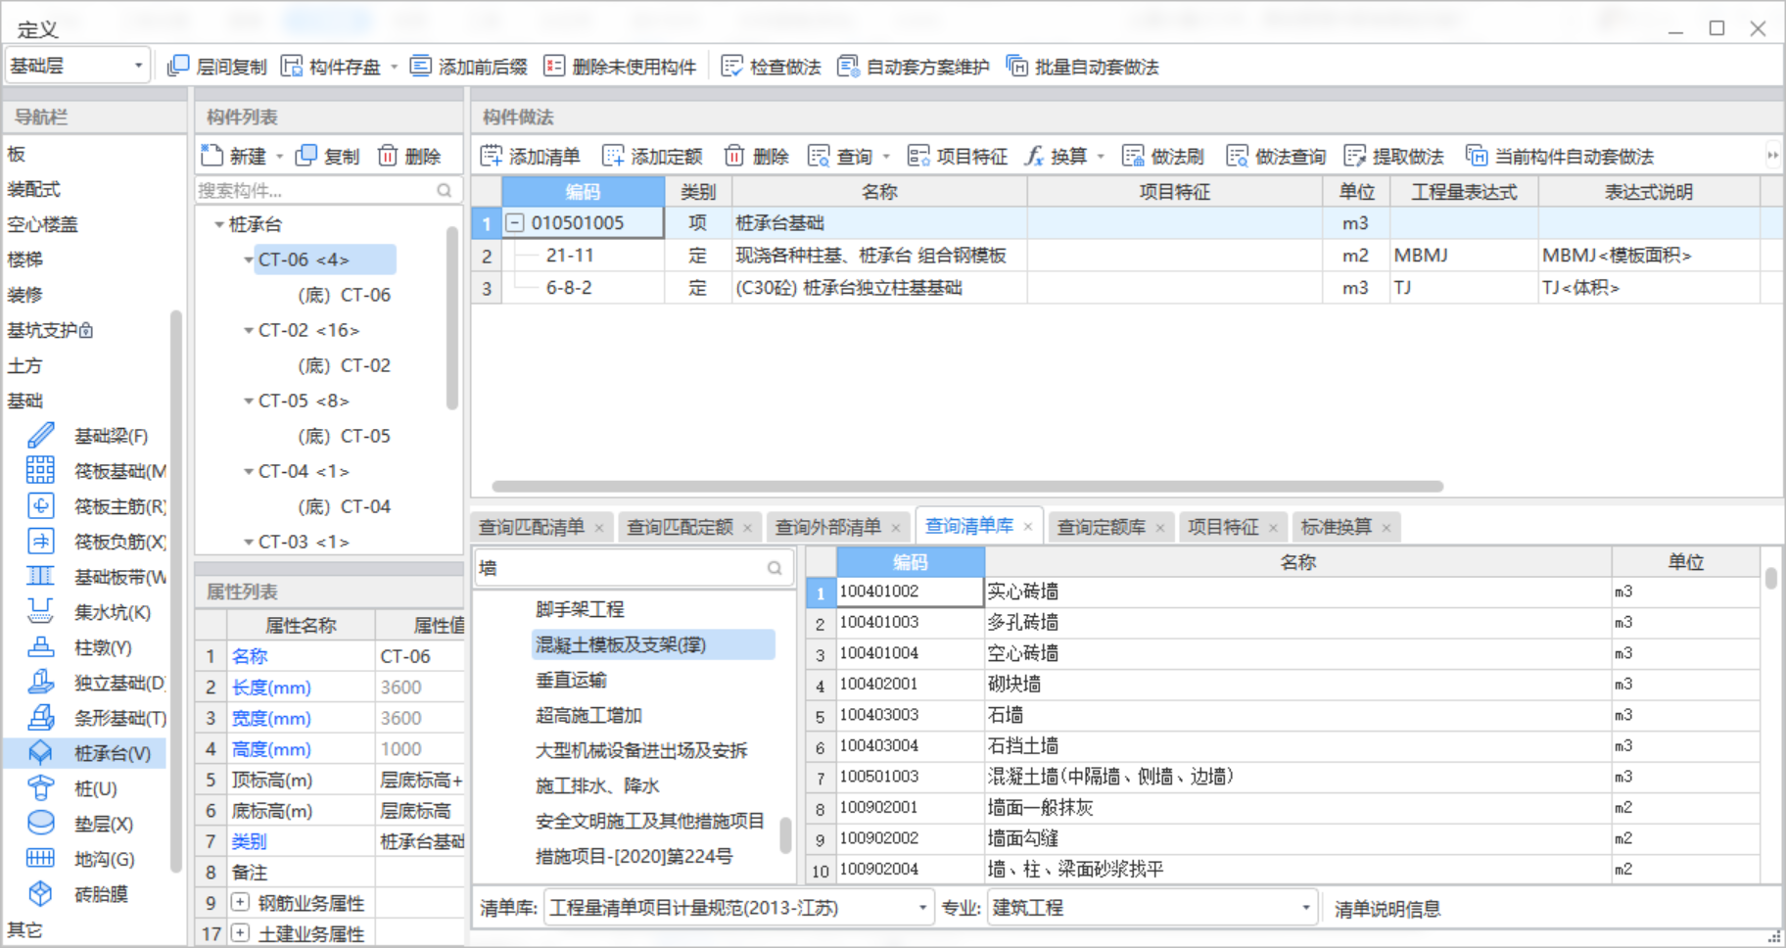Select 垂直运输 in category list
Viewport: 1786px width, 948px height.
pyautogui.click(x=571, y=680)
